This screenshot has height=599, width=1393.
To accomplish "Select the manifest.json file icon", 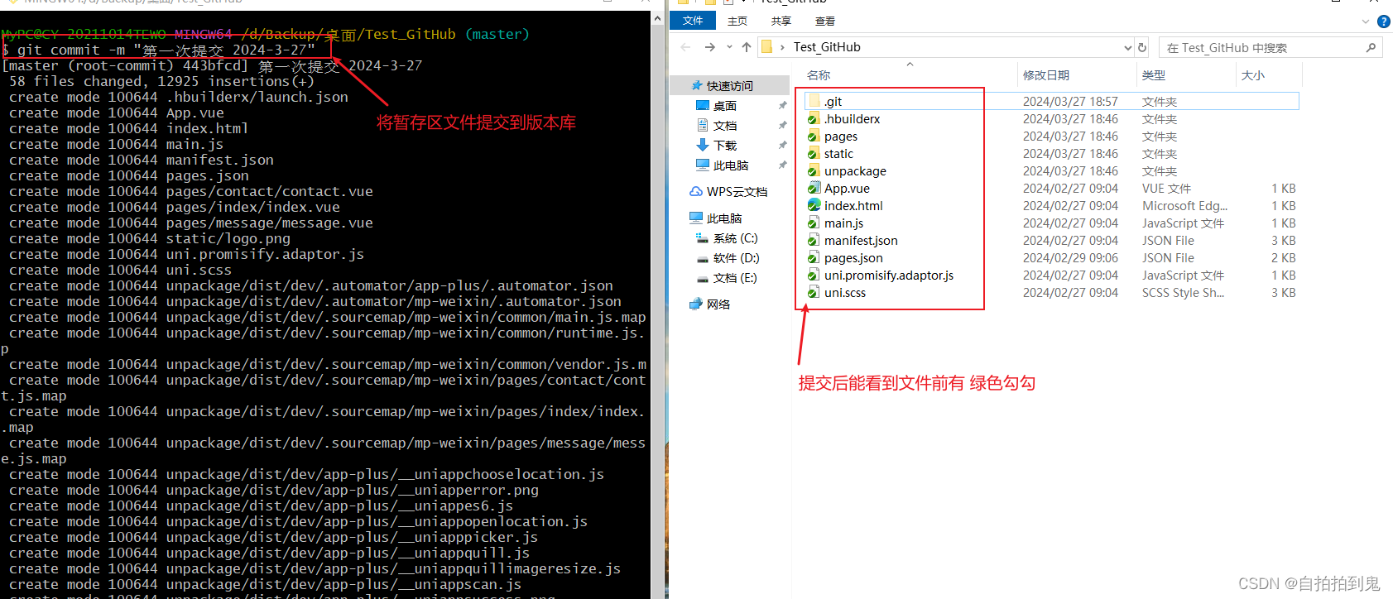I will pos(814,240).
